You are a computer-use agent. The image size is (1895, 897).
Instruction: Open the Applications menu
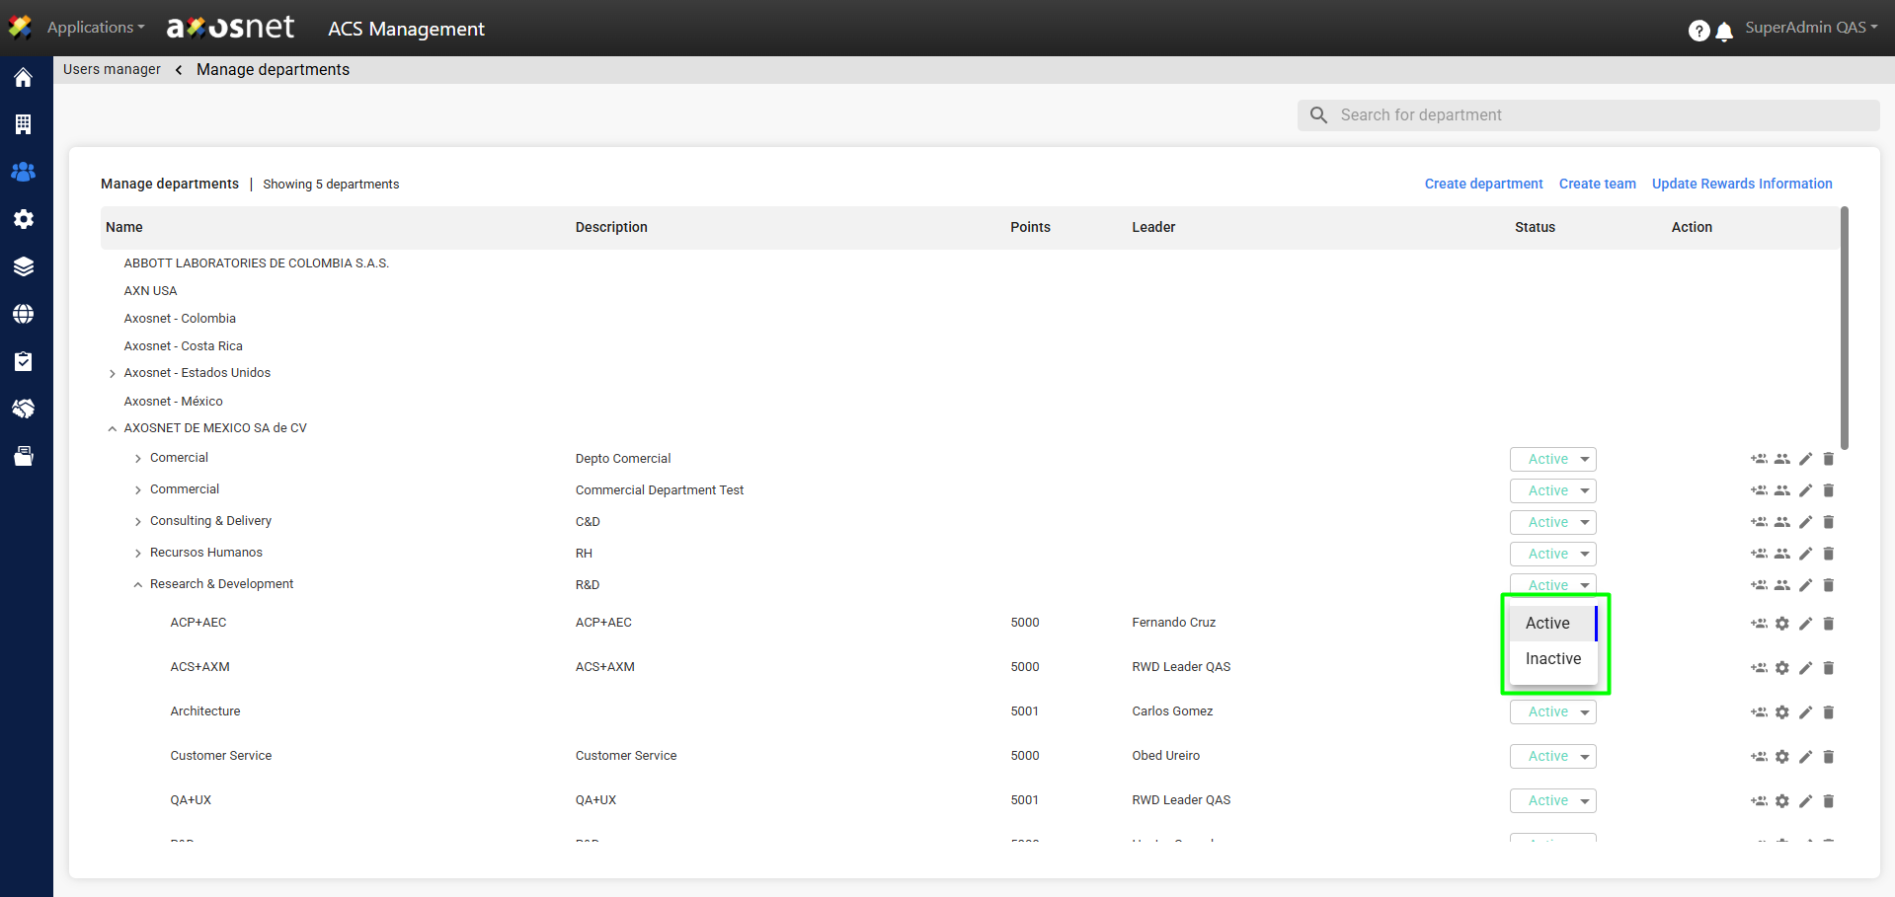pyautogui.click(x=96, y=28)
